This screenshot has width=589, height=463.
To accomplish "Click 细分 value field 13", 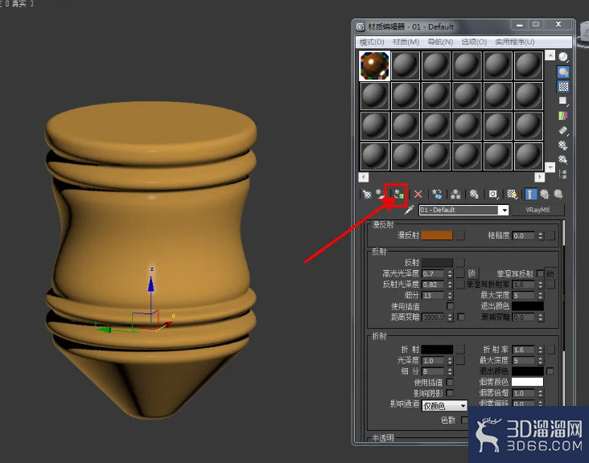I will (x=433, y=295).
